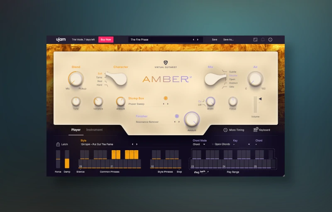Select Glitz mix setting
Viewport: 332px width, 212px height.
tap(232, 87)
